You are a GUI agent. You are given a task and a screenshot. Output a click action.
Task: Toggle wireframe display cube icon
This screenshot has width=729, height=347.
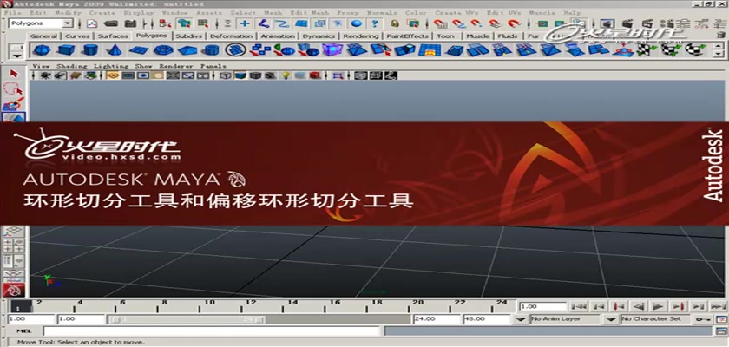tap(226, 75)
